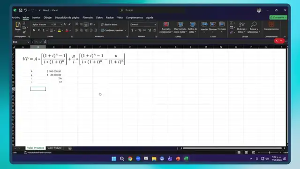Click the Clear eraser icon
Screen dimensions: 300x169
[231, 32]
